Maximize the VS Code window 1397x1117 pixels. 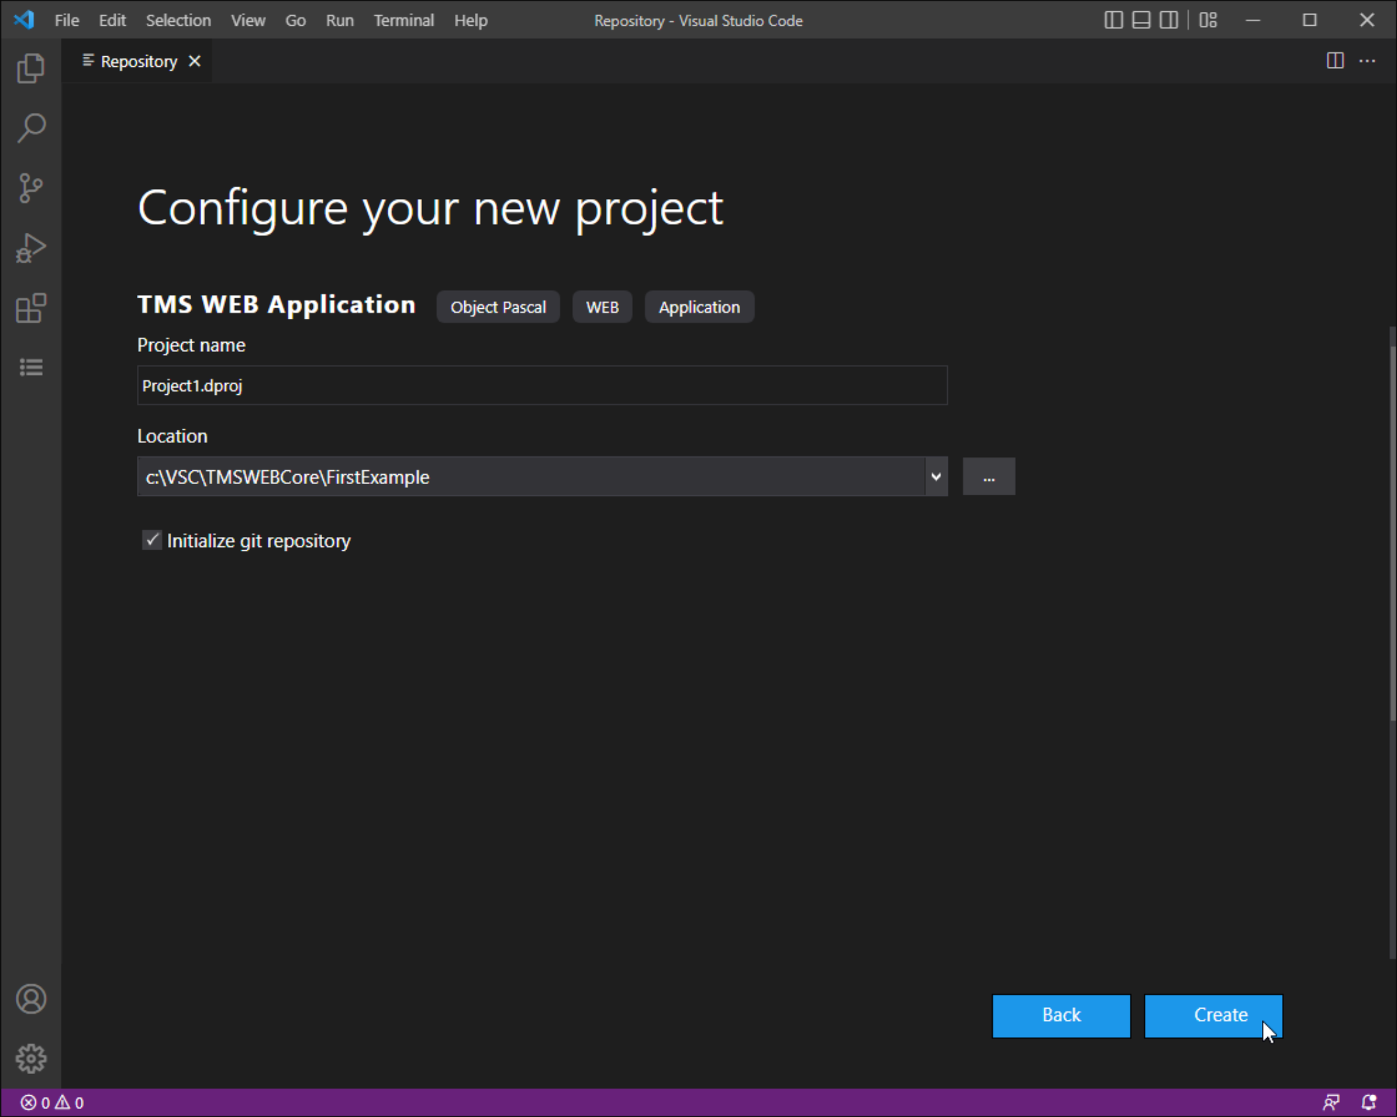tap(1309, 20)
